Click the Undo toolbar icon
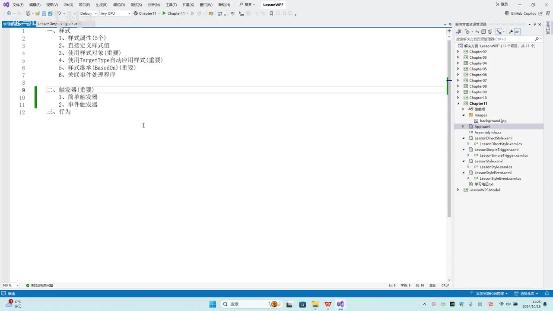 59,13
